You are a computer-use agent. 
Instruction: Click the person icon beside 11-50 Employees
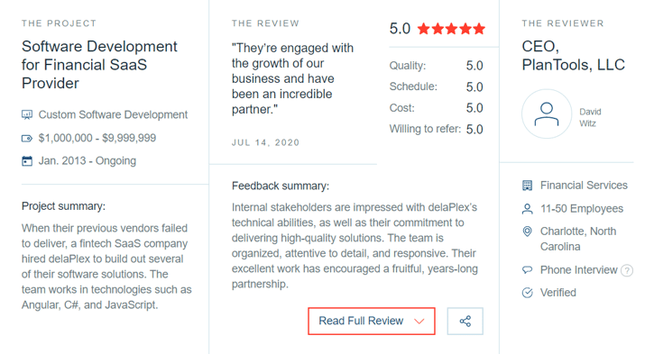click(527, 209)
